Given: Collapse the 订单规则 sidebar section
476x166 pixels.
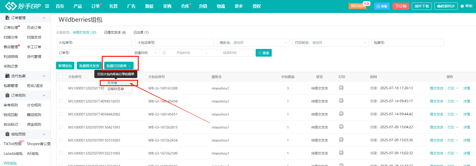Looking at the screenshot, I should click(x=44, y=95).
